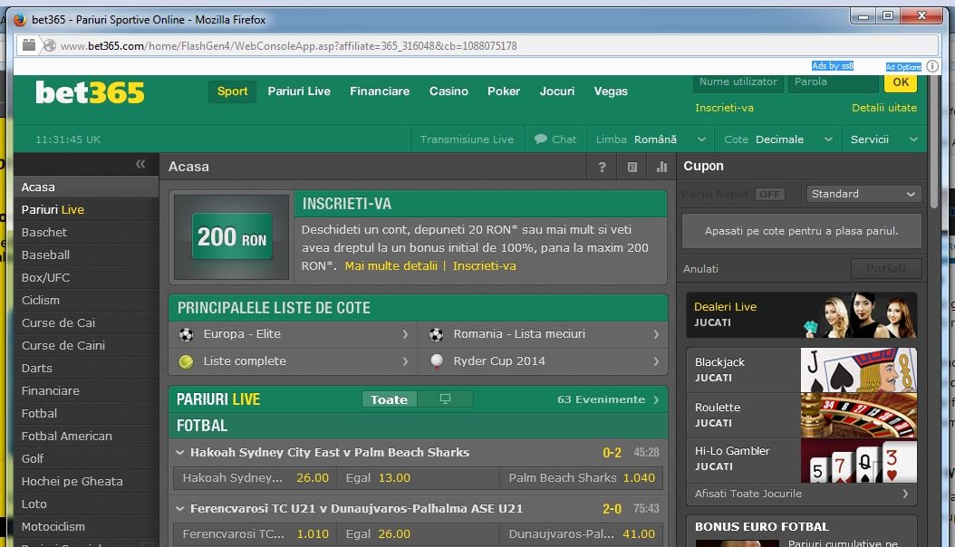Image resolution: width=955 pixels, height=547 pixels.
Task: Select Fotbal American in the sidebar
Action: point(86,437)
